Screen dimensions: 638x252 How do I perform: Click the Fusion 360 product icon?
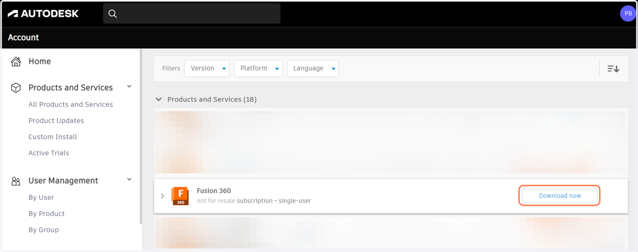pyautogui.click(x=180, y=196)
